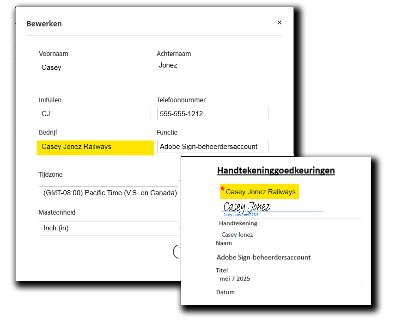Click the Naam label in the document

click(x=224, y=243)
